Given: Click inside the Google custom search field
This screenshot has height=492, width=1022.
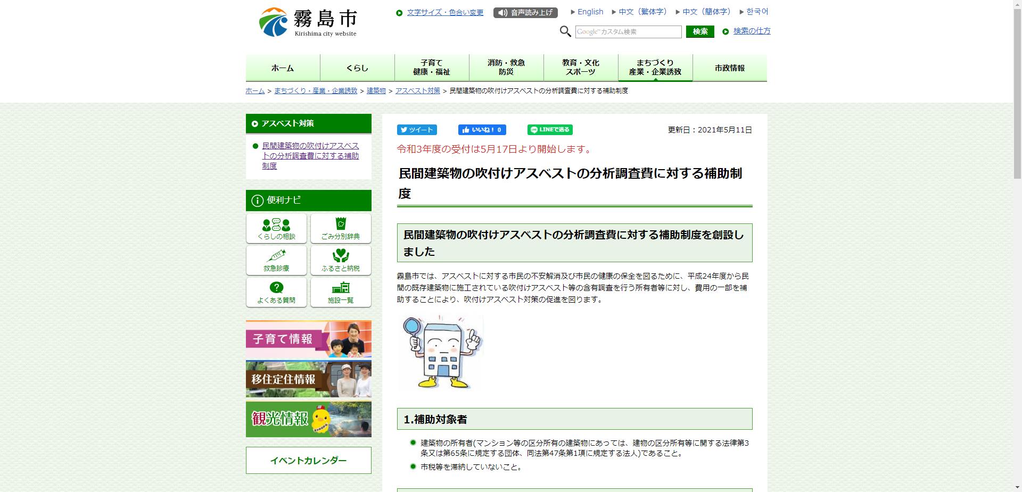Looking at the screenshot, I should tap(628, 32).
